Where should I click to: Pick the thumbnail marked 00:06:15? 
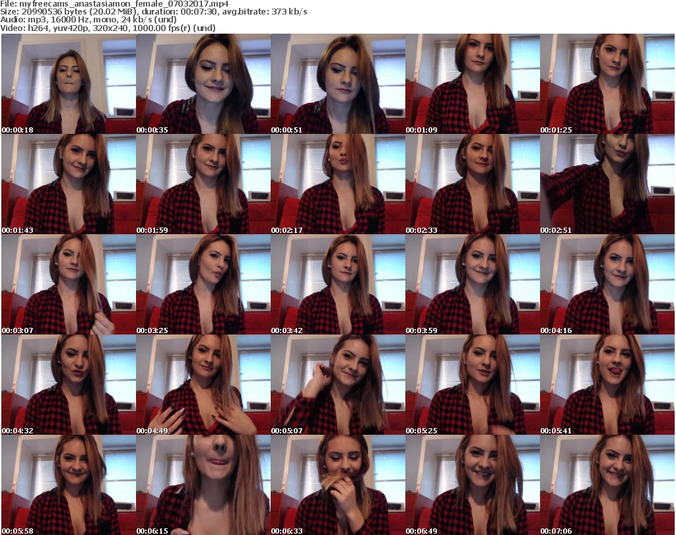[203, 485]
